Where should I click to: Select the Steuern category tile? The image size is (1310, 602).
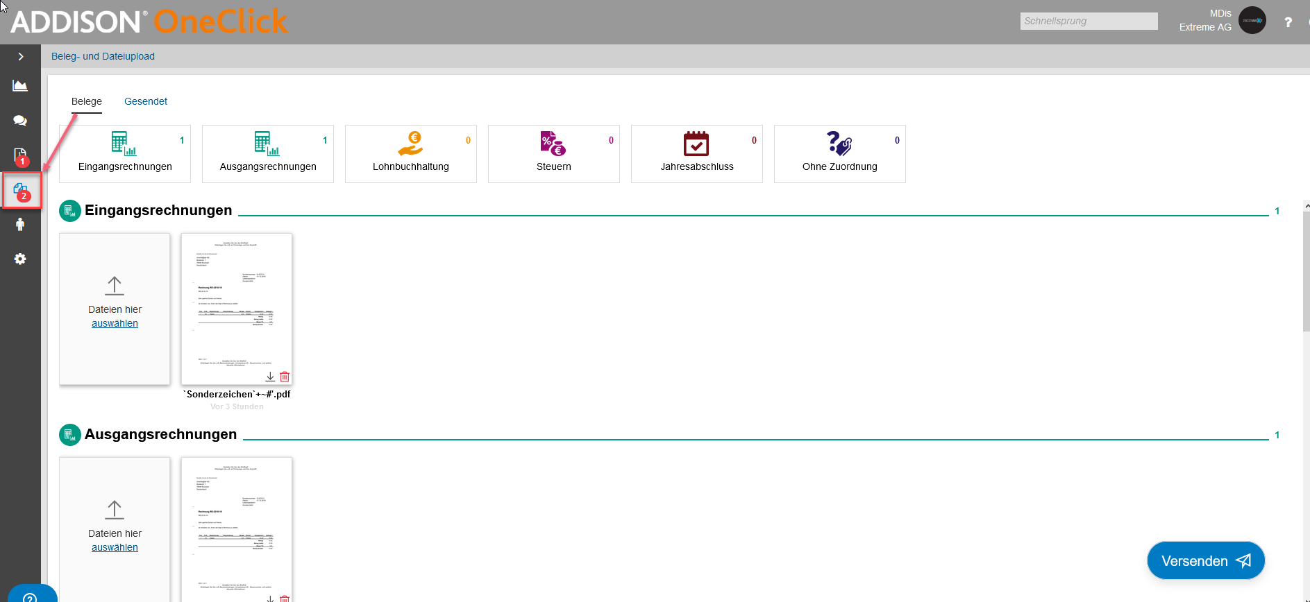pos(554,154)
